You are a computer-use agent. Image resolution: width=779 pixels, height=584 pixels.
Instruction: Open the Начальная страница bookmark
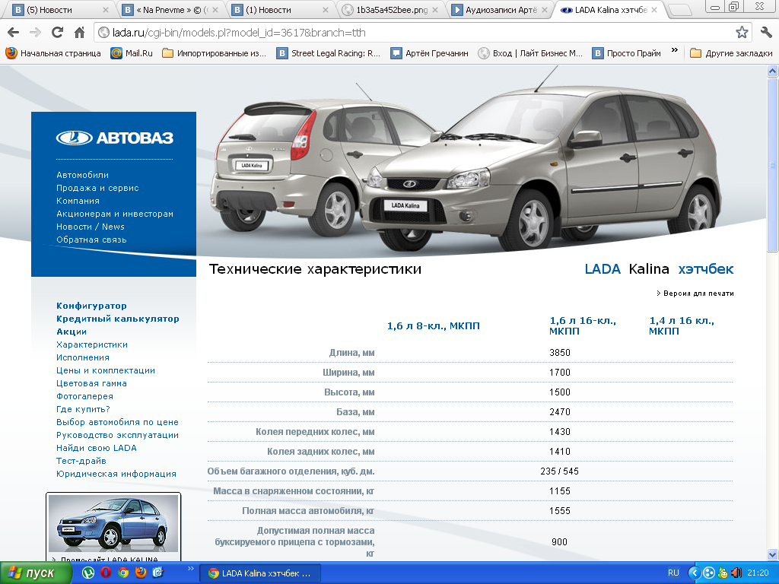pos(53,53)
